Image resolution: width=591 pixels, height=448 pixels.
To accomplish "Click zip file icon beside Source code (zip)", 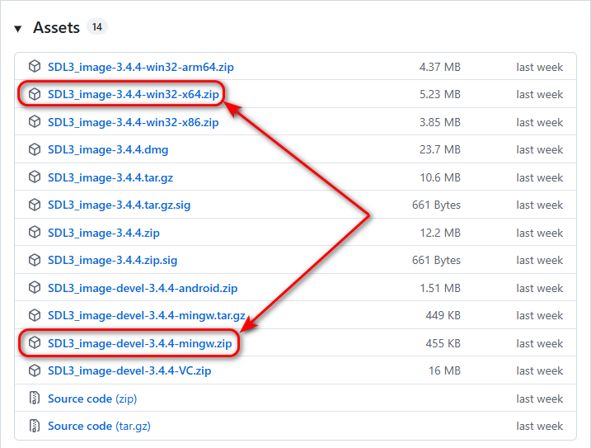I will [35, 398].
